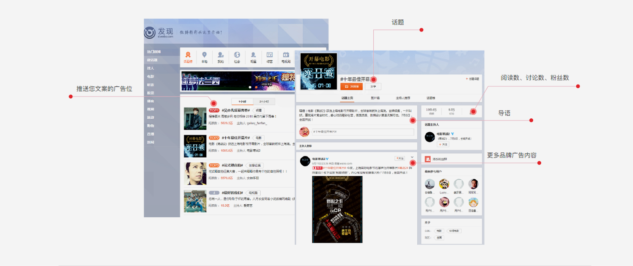Image resolution: width=633 pixels, height=266 pixels.
Task: Select 听歌 in the left sidebar
Action: click(150, 85)
